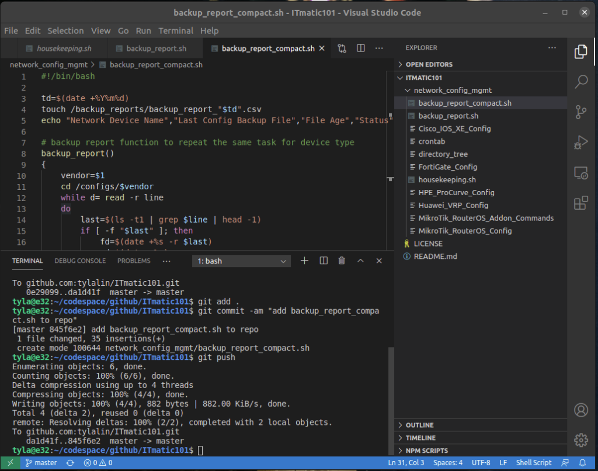Click the New Terminal plus icon
This screenshot has height=471, width=598.
click(304, 261)
